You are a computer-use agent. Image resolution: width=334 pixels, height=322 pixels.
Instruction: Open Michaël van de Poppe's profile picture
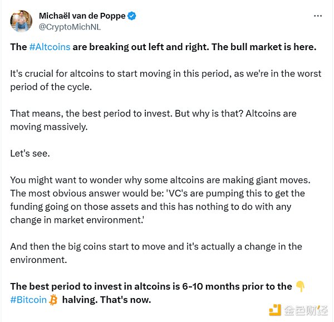(x=21, y=21)
